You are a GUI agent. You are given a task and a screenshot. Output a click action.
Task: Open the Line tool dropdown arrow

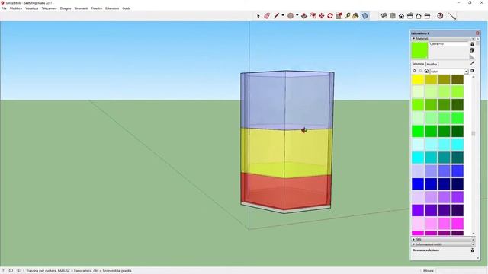pos(283,15)
